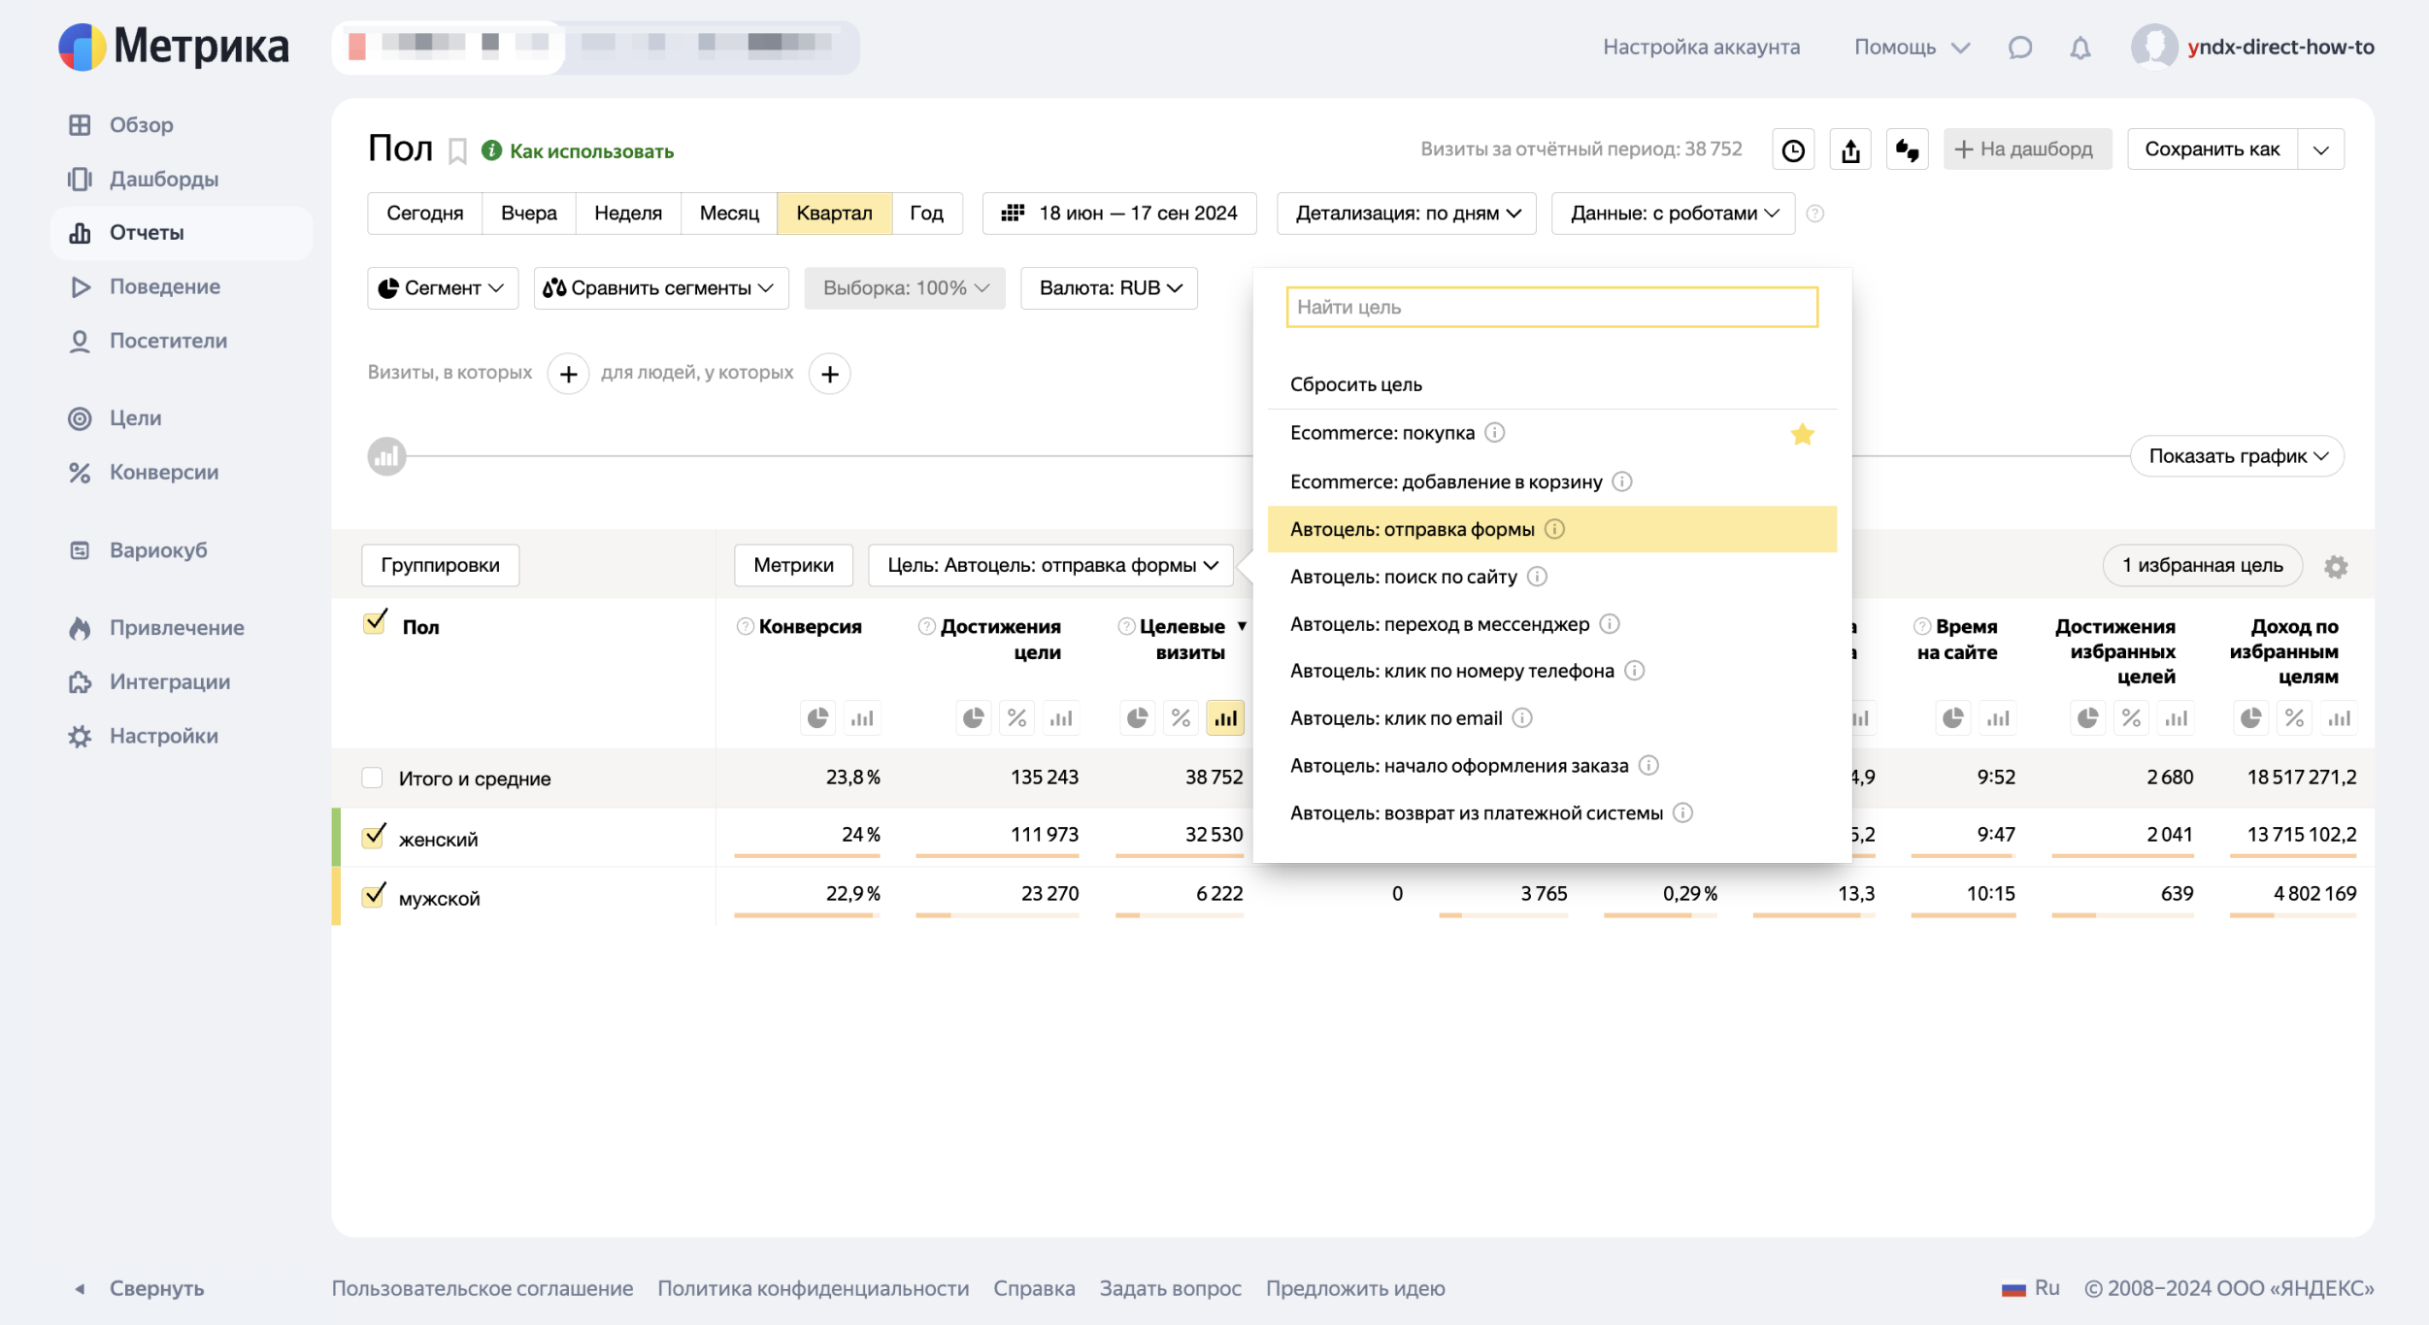Choose Автоцель: поиск по сайту
This screenshot has width=2429, height=1325.
[x=1551, y=577]
